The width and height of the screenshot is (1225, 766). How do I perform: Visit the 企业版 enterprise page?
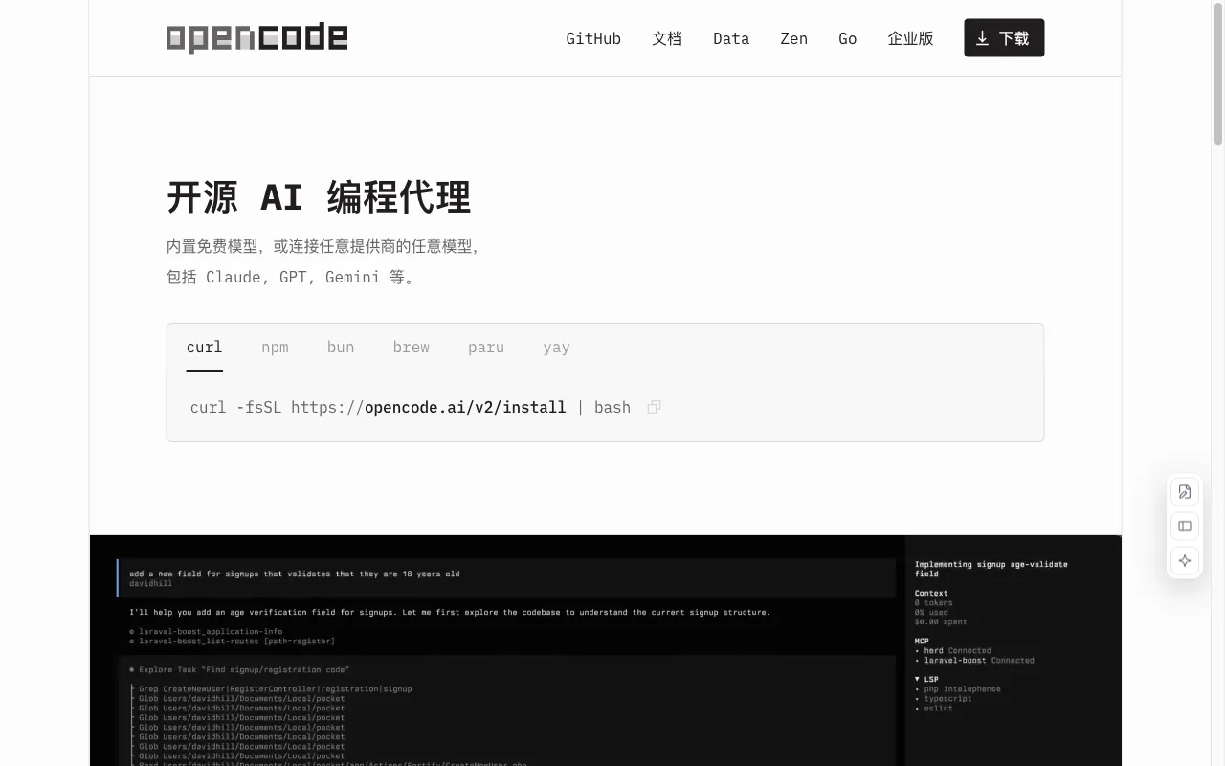tap(910, 38)
